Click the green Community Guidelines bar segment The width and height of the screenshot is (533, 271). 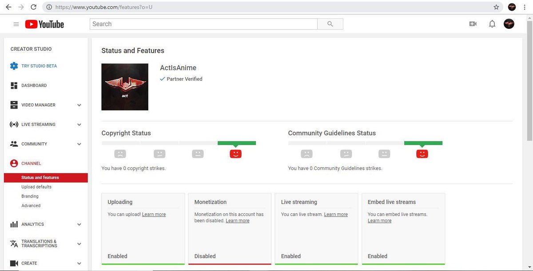pos(423,143)
